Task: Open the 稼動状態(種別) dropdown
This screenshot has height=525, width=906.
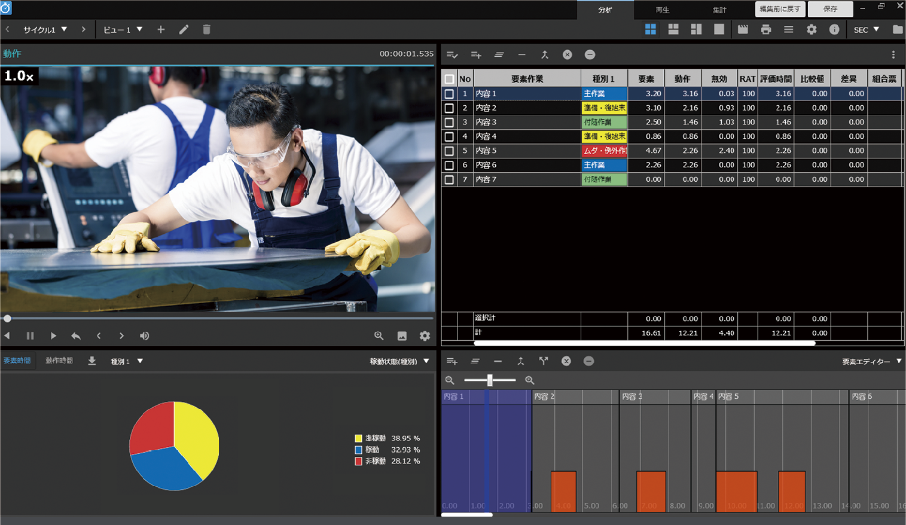Action: pyautogui.click(x=399, y=361)
